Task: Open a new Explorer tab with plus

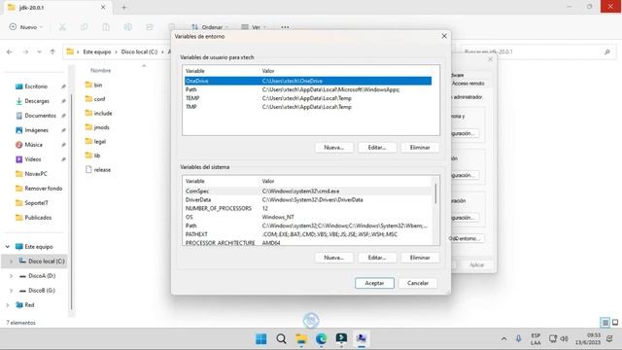Action: [123, 7]
